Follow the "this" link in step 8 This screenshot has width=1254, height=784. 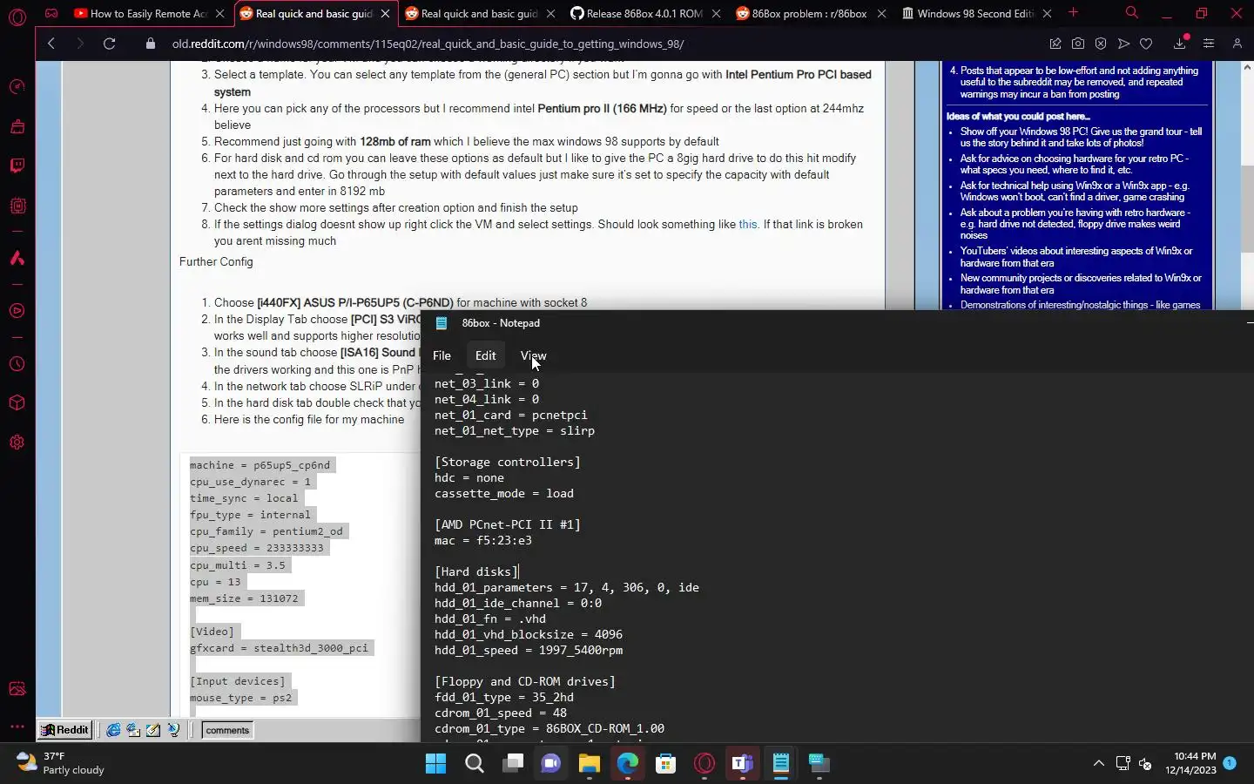pyautogui.click(x=748, y=225)
